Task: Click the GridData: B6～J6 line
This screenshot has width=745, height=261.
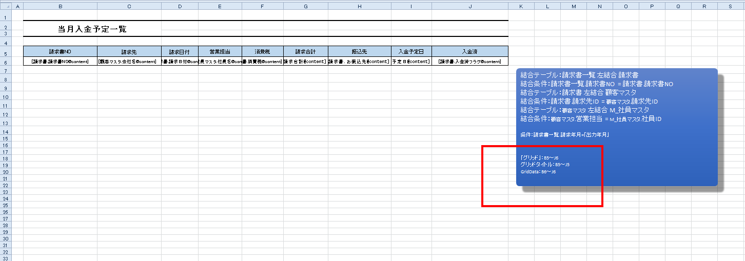Action: point(538,172)
